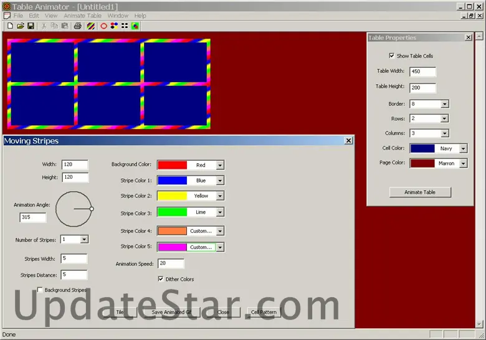Select the diagonal stripes animation icon
This screenshot has width=486, height=340.
(91, 26)
